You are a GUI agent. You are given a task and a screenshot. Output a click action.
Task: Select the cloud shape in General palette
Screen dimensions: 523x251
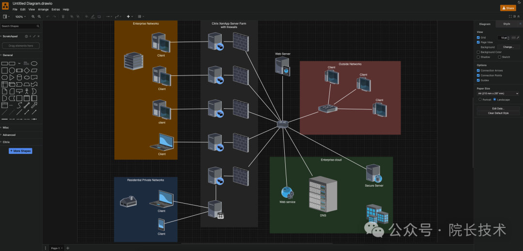(x=27, y=77)
